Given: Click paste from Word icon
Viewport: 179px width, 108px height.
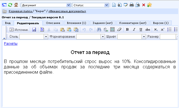Looking at the screenshot, I should click(76, 30).
